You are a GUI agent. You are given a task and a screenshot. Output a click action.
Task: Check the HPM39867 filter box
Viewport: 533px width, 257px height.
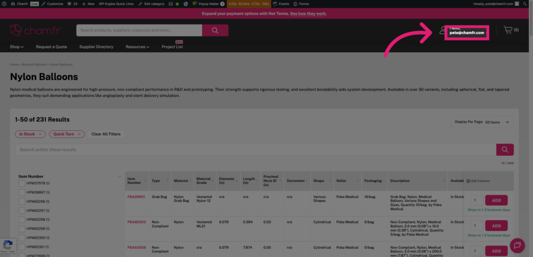click(x=22, y=193)
